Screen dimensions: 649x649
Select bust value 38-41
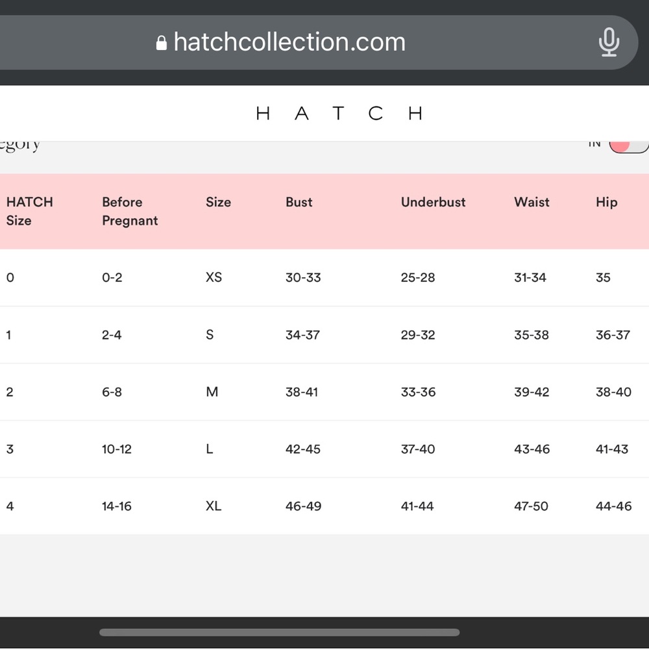tap(301, 391)
